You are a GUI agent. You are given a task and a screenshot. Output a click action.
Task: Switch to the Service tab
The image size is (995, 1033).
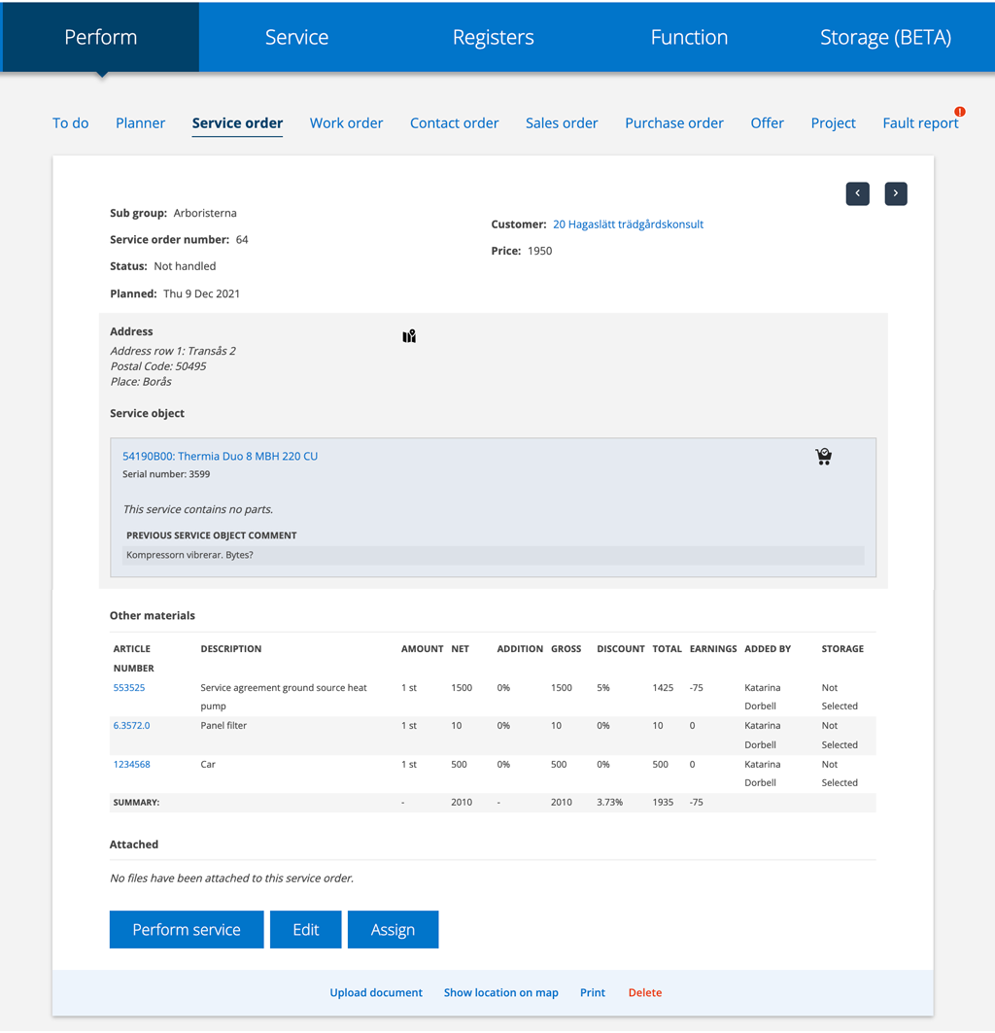pos(296,37)
